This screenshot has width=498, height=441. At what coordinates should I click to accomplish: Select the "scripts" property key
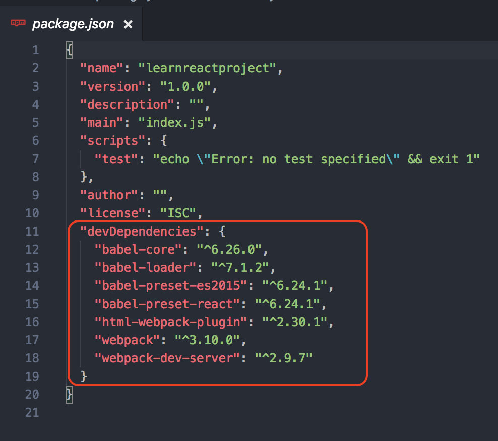pyautogui.click(x=108, y=140)
